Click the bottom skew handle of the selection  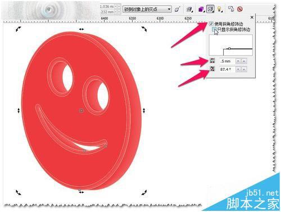(81, 192)
